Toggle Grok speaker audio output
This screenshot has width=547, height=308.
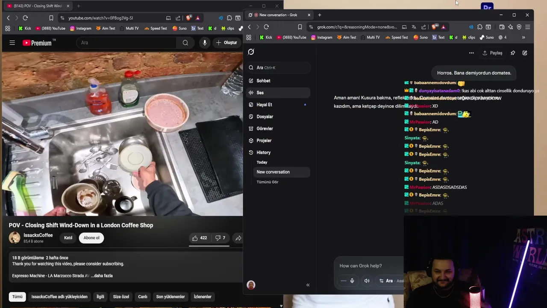(367, 281)
